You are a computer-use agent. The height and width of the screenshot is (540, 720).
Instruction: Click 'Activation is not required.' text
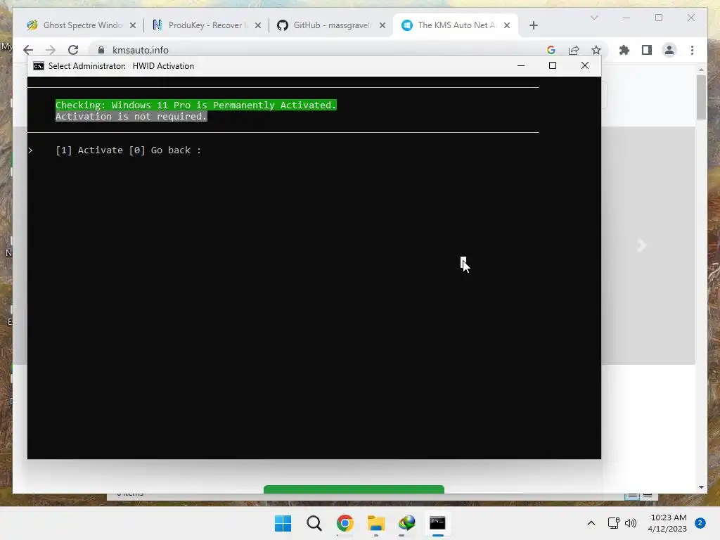(131, 117)
